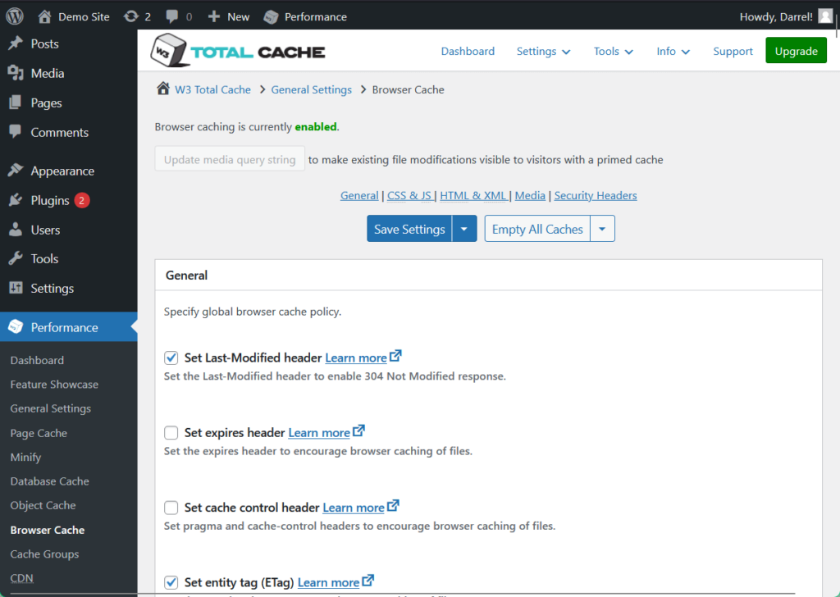Open Object Cache submenu item
The width and height of the screenshot is (840, 597).
tap(43, 505)
